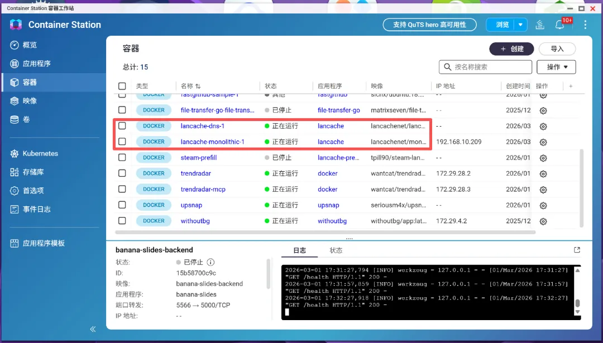Screen dimensions: 603x343
Task: Open the file-transfer-go application link
Action: pyautogui.click(x=339, y=110)
